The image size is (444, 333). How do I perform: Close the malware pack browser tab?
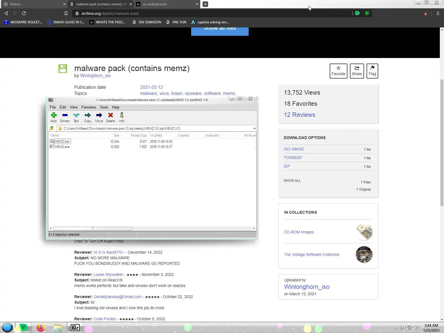pos(131,4)
